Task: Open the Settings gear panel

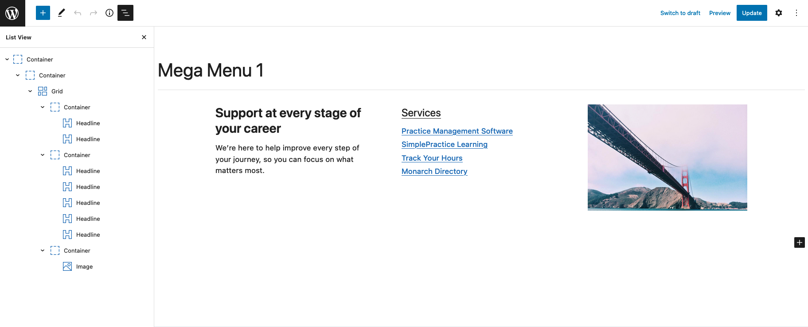Action: pos(779,13)
